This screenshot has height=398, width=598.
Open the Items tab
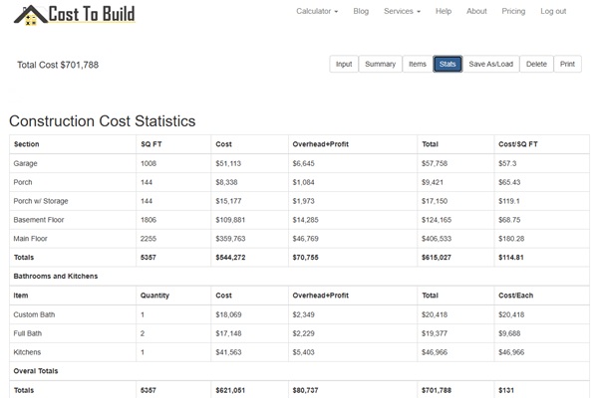[x=417, y=64]
